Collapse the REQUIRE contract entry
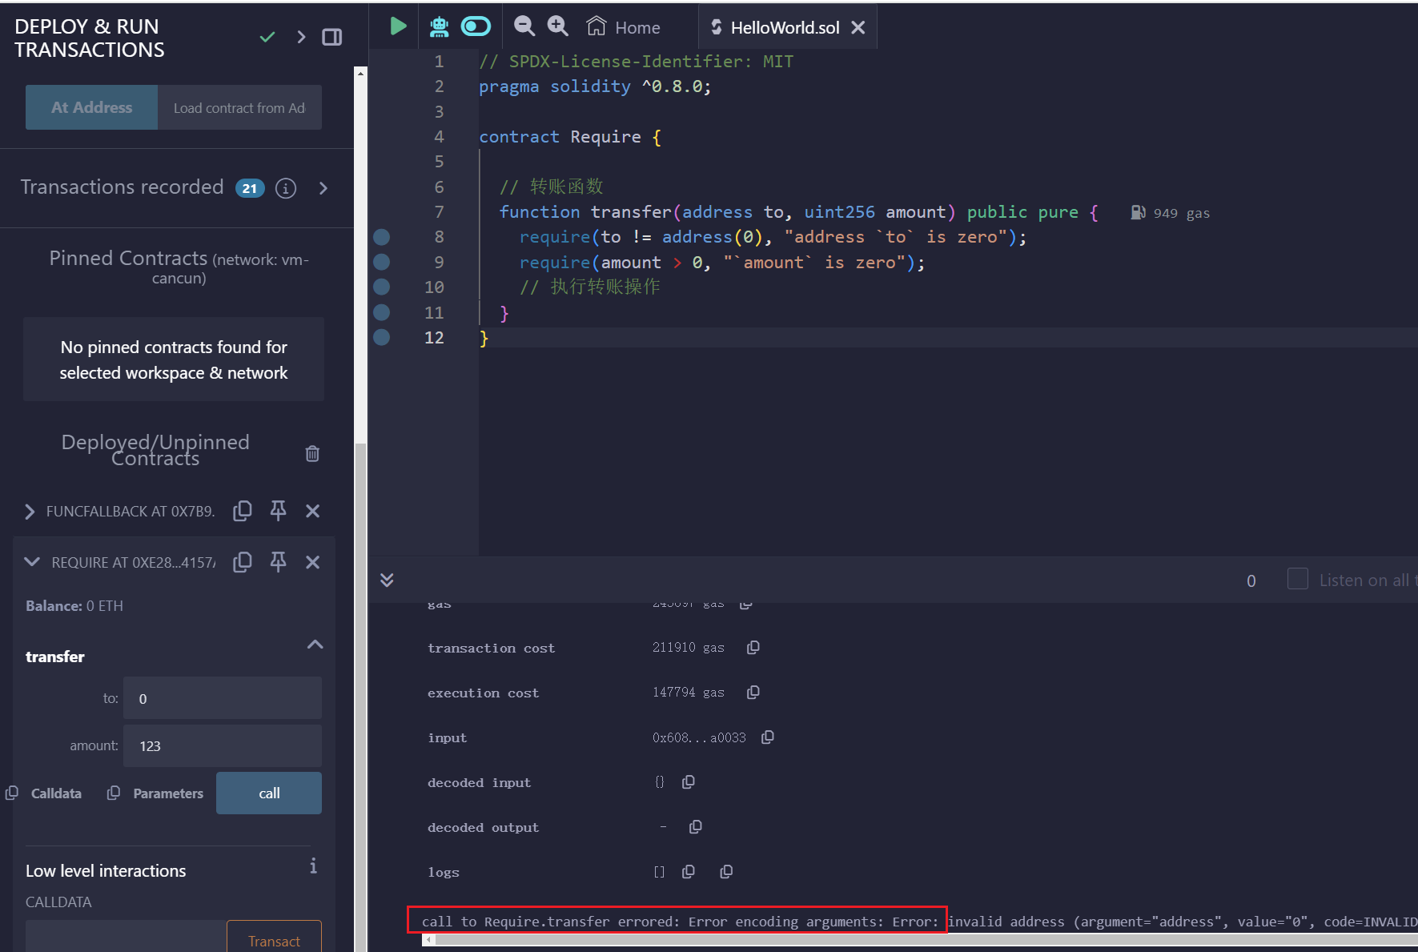1418x952 pixels. [x=32, y=562]
